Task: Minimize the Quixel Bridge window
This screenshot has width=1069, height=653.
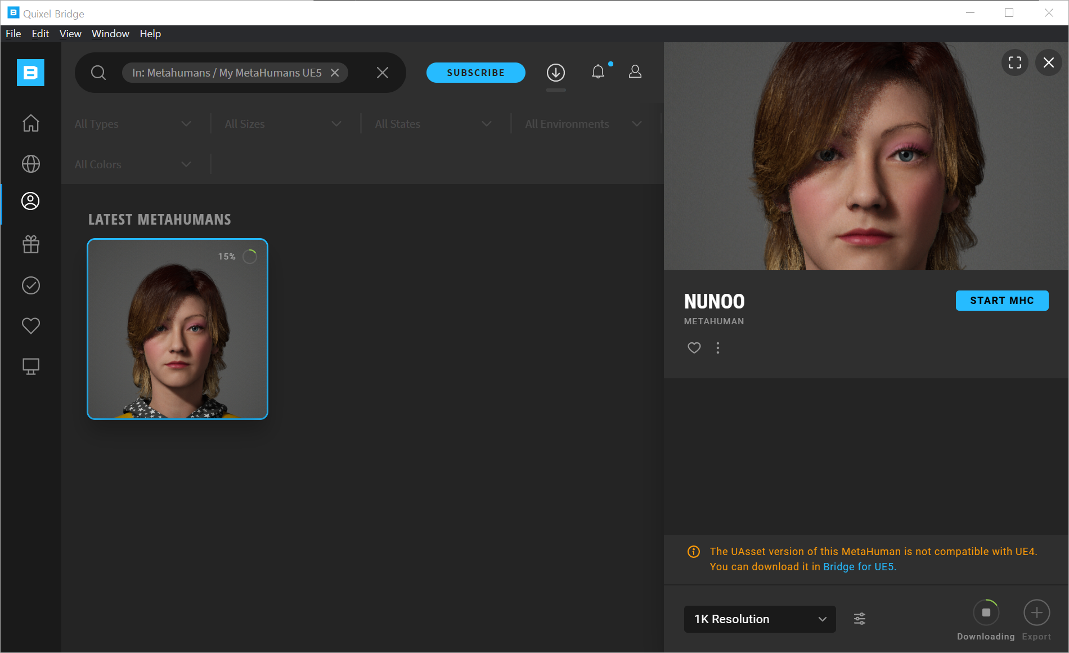Action: (x=970, y=13)
